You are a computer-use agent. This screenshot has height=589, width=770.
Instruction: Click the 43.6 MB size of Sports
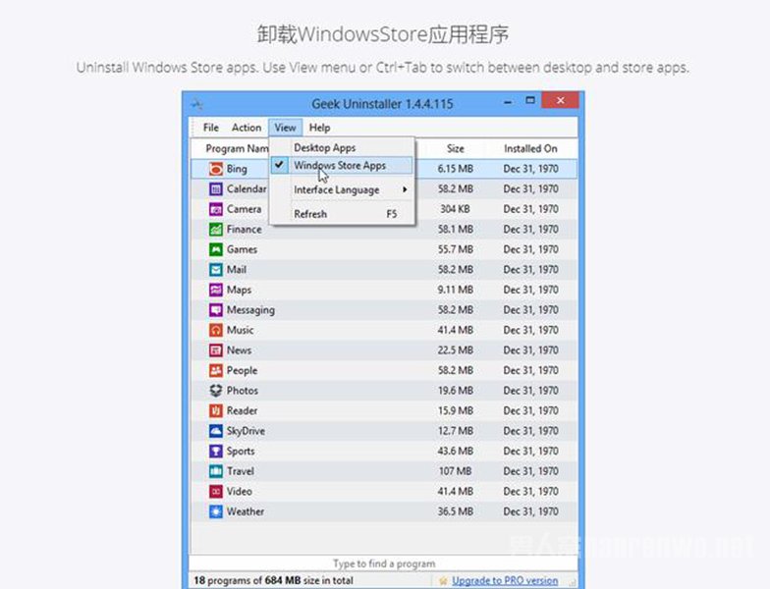[456, 452]
